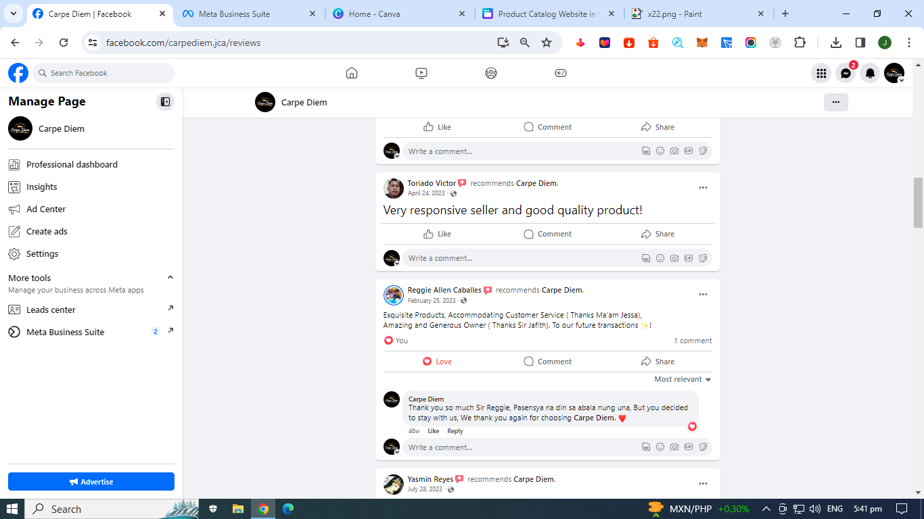Open Settings in Manage Page sidebar
924x519 pixels.
[91, 253]
